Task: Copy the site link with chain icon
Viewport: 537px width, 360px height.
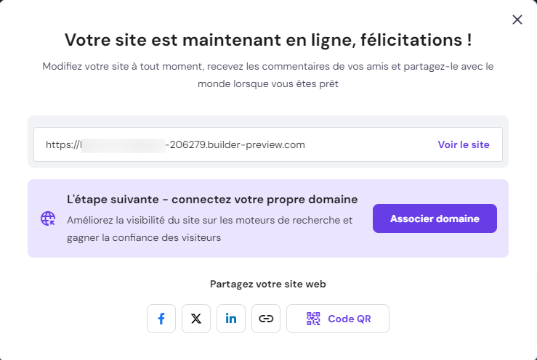Action: (x=266, y=319)
